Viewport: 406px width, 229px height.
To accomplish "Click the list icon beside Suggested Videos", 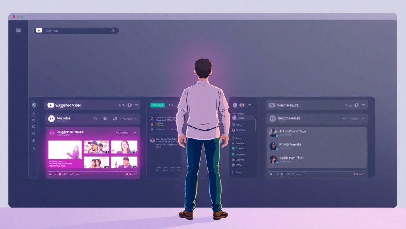I will click(52, 133).
